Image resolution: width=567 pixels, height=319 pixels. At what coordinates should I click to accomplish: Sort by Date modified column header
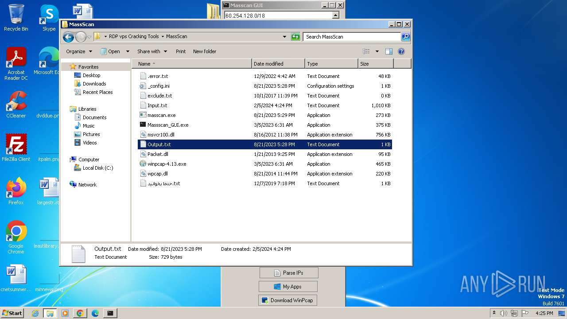[x=278, y=64]
